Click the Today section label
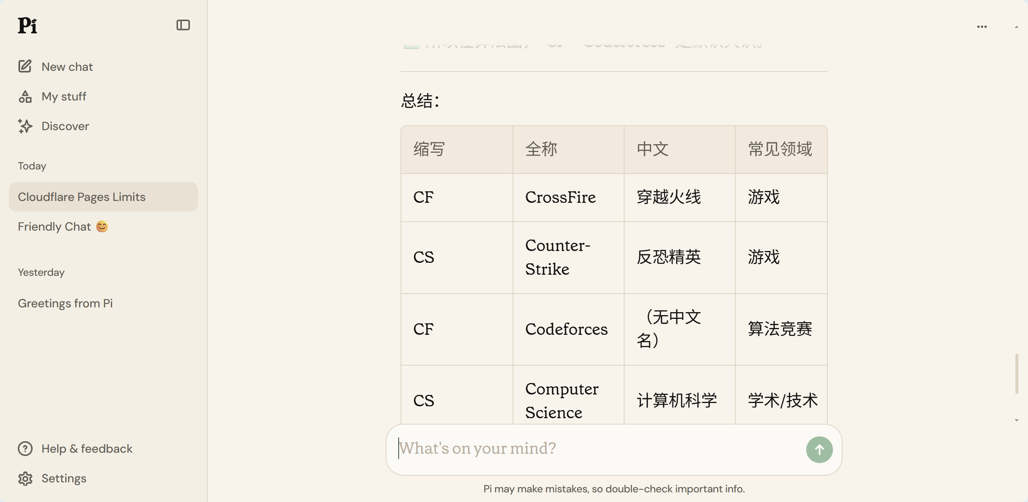The image size is (1028, 502). coord(32,166)
